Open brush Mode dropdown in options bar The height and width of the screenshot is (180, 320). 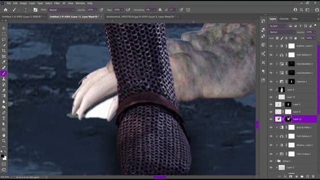pyautogui.click(x=61, y=10)
